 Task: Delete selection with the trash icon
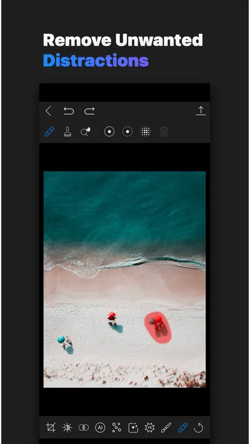click(164, 131)
